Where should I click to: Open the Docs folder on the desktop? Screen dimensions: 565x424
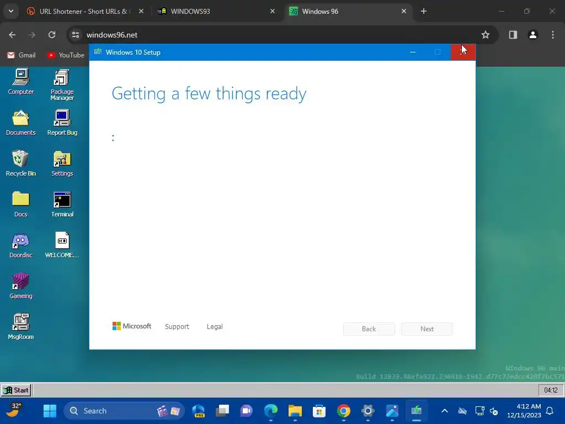click(x=20, y=204)
